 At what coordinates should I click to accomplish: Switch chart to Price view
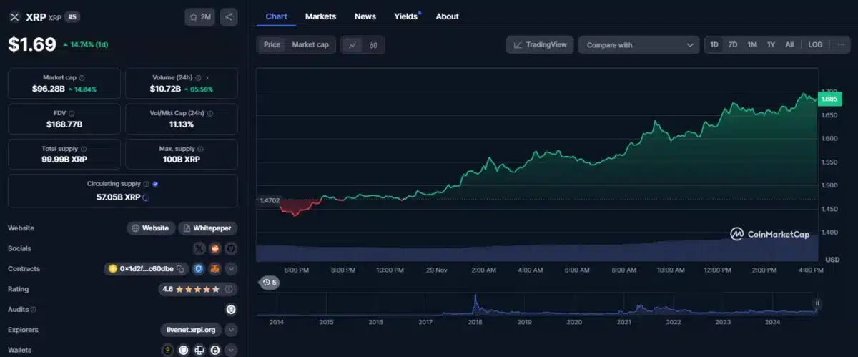[x=272, y=44]
